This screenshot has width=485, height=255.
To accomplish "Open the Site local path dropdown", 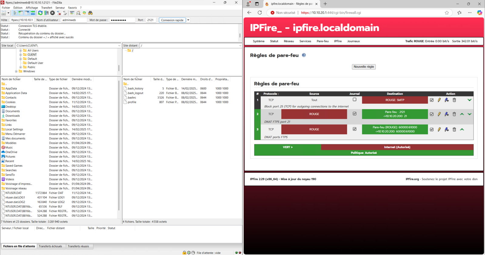I will 119,46.
